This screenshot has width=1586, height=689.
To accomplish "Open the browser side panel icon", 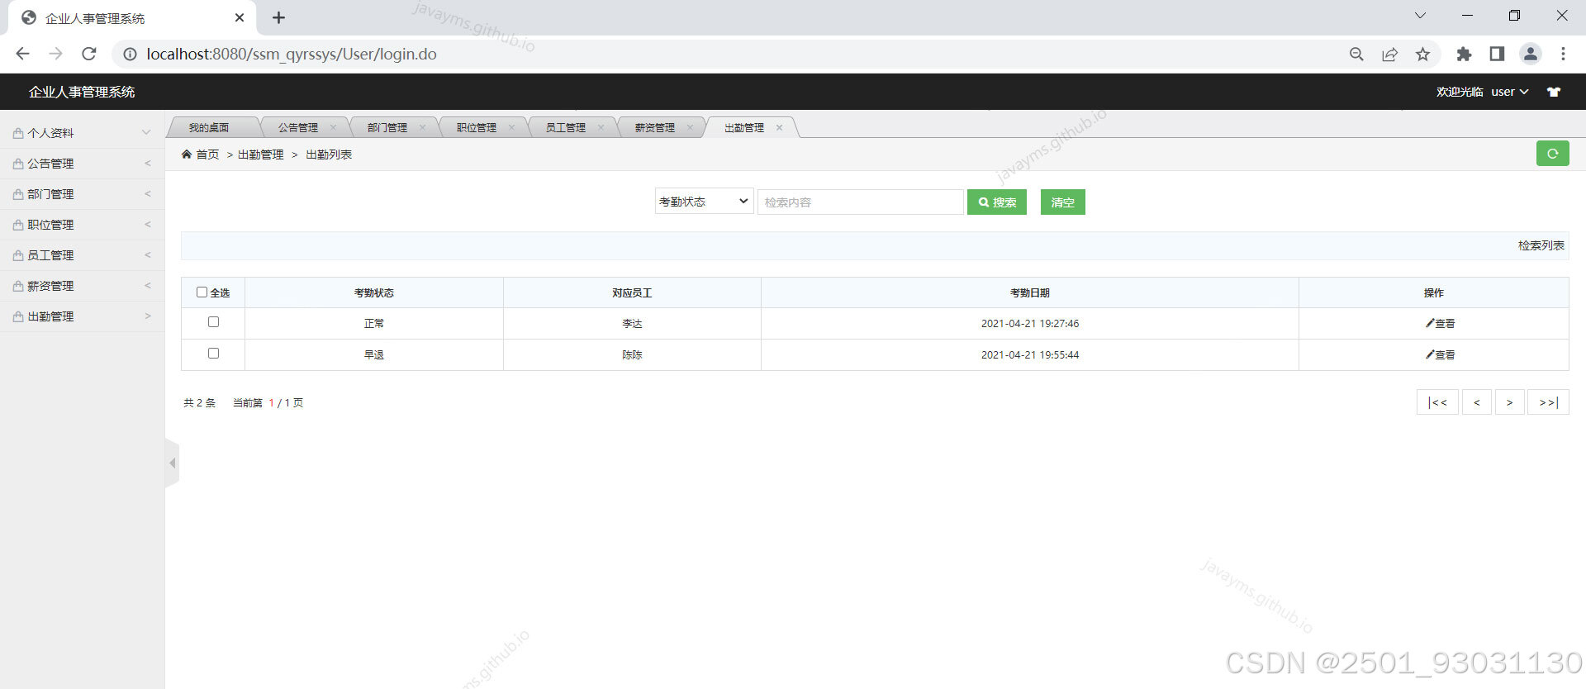I will pos(1497,54).
